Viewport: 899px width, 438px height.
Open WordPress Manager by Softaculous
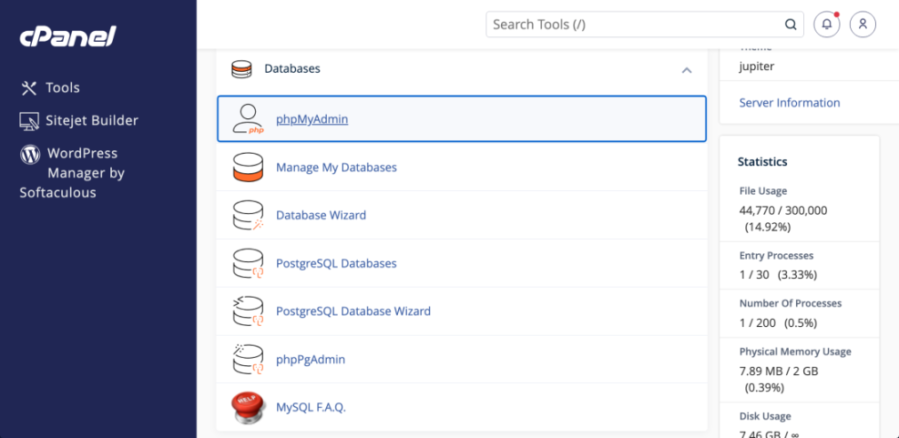point(72,173)
